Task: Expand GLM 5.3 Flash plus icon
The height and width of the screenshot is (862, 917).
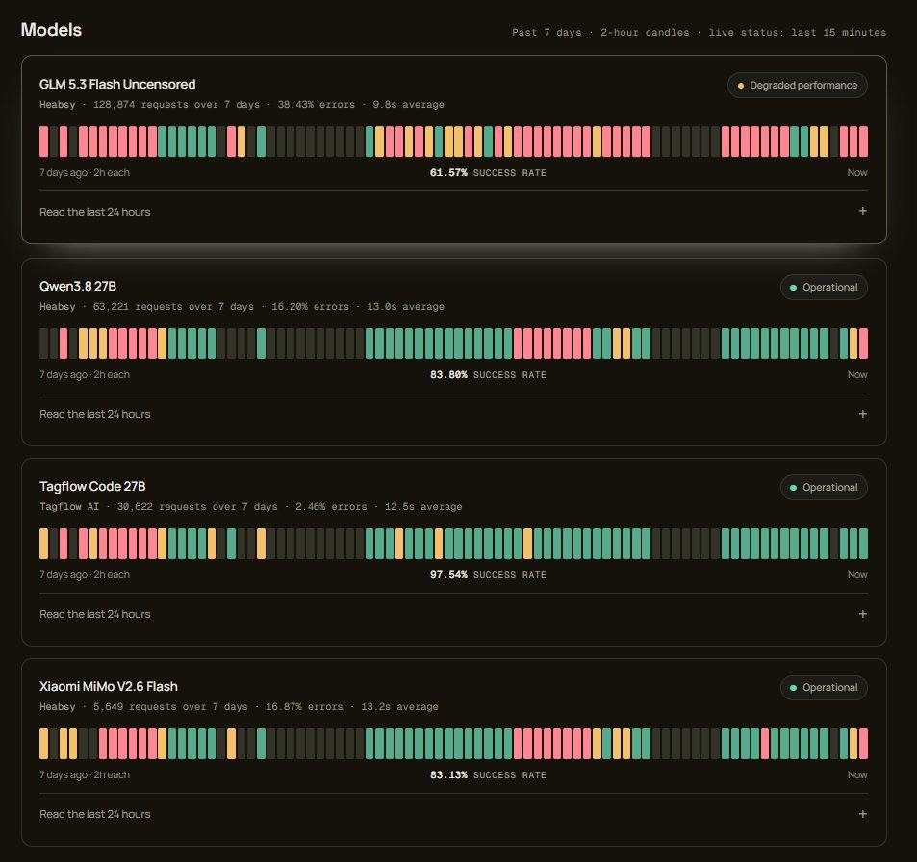Action: pos(862,211)
